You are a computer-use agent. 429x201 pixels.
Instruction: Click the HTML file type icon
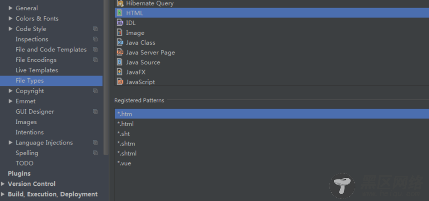coord(120,13)
